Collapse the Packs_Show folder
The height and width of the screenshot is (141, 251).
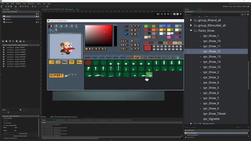[x=191, y=31]
